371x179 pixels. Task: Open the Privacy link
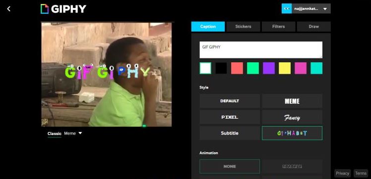(x=342, y=174)
